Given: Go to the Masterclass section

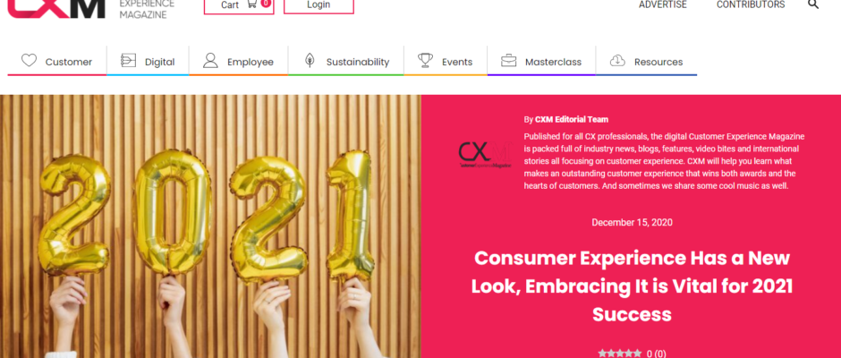Looking at the screenshot, I should point(541,61).
